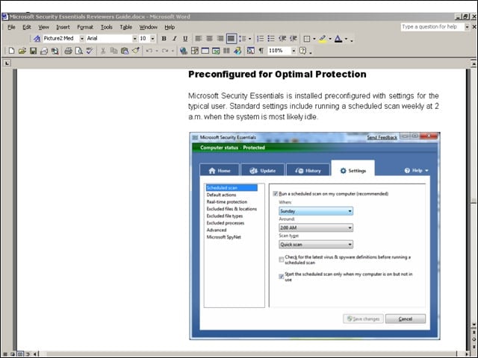Click the Copy icon
This screenshot has width=478, height=358.
[x=114, y=51]
